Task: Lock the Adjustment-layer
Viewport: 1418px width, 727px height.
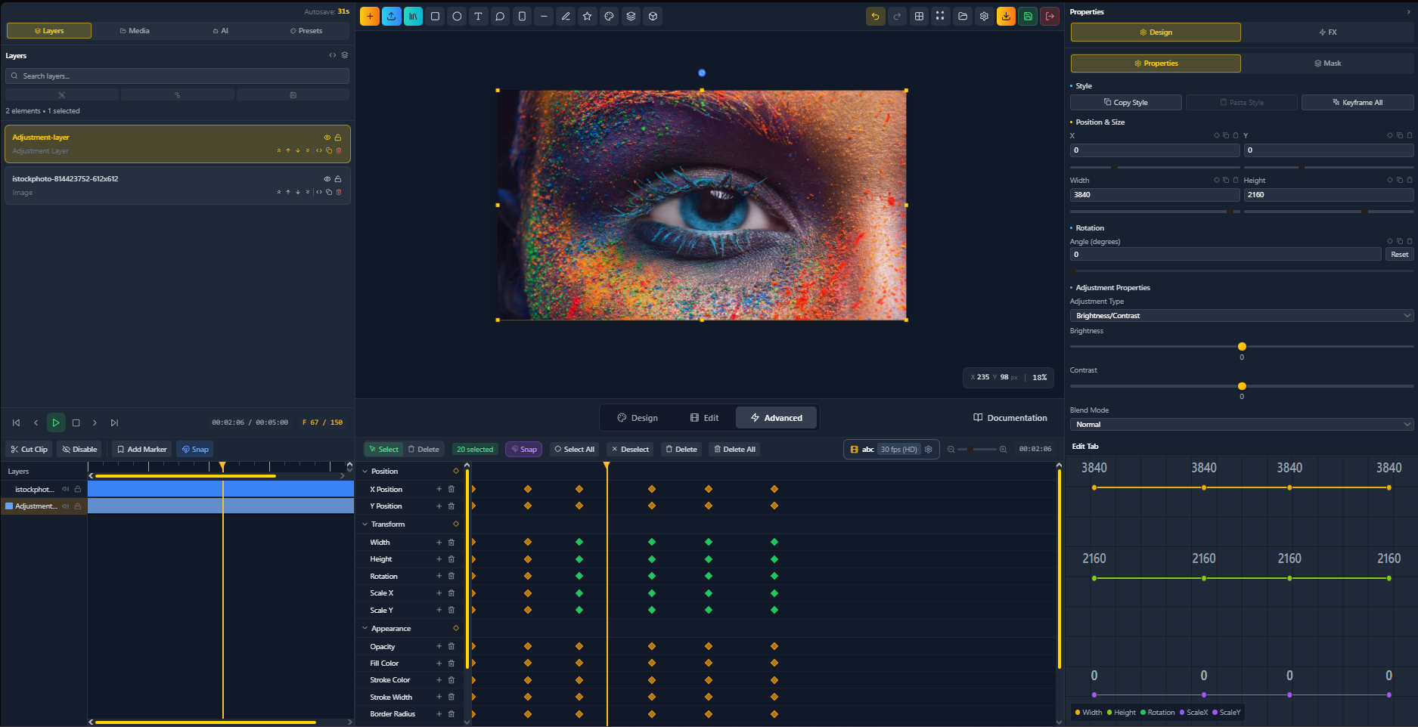Action: click(338, 138)
